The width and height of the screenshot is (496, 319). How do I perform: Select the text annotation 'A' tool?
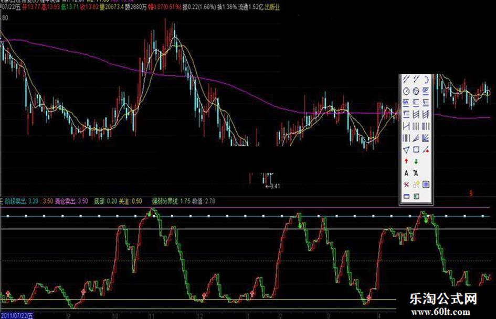406,173
